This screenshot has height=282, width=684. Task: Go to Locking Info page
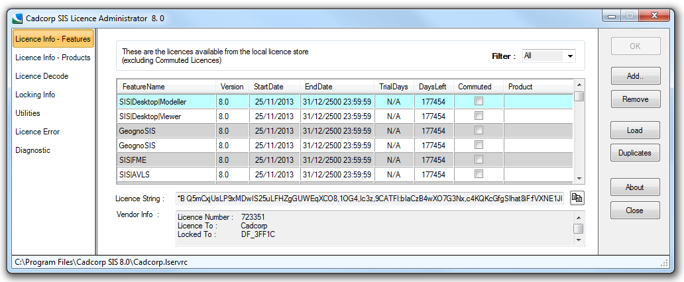pyautogui.click(x=35, y=95)
